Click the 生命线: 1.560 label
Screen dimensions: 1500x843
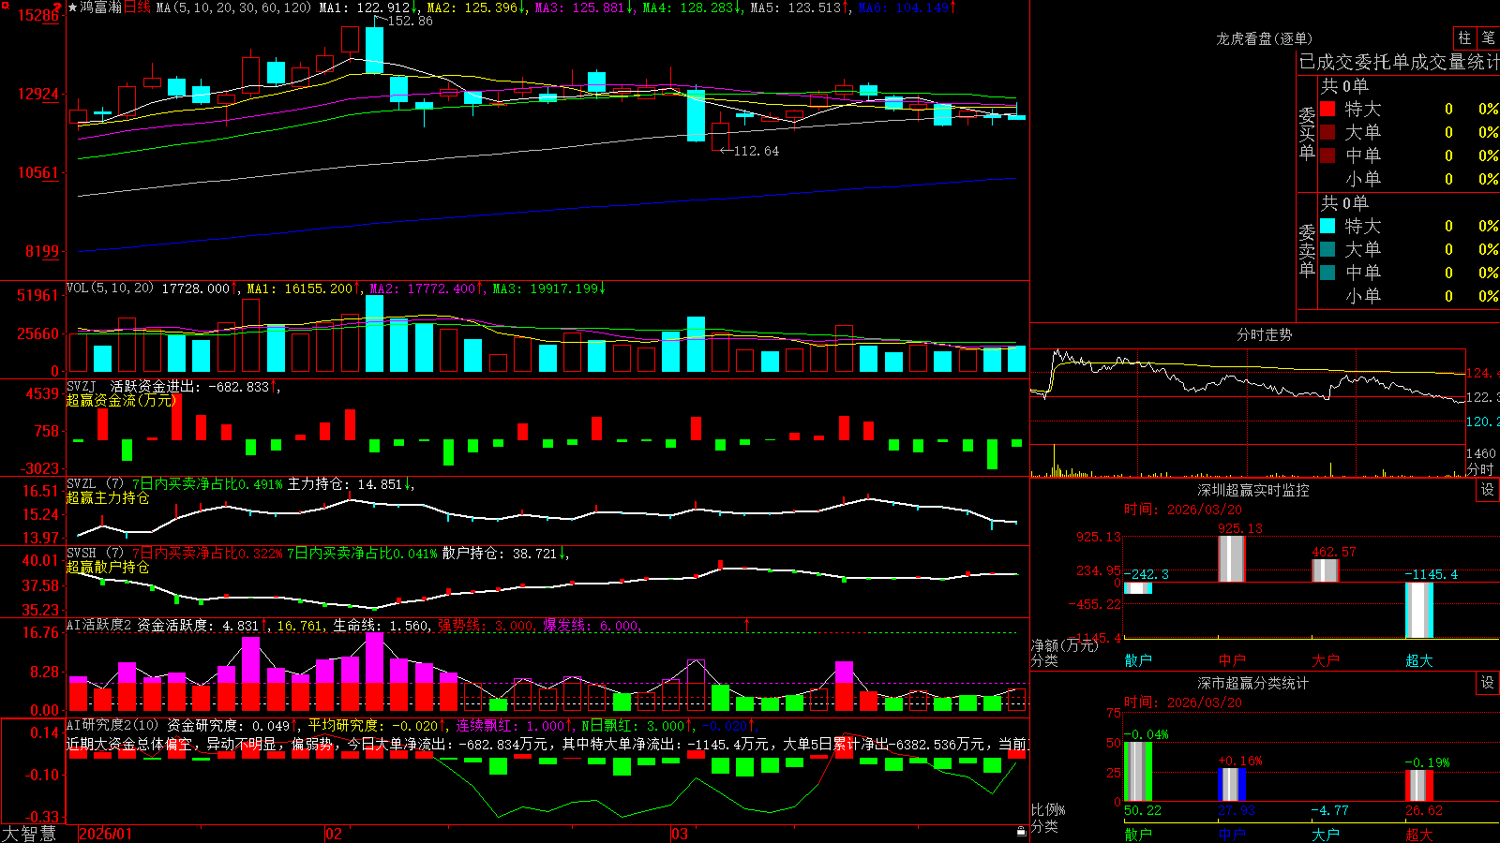click(x=382, y=626)
